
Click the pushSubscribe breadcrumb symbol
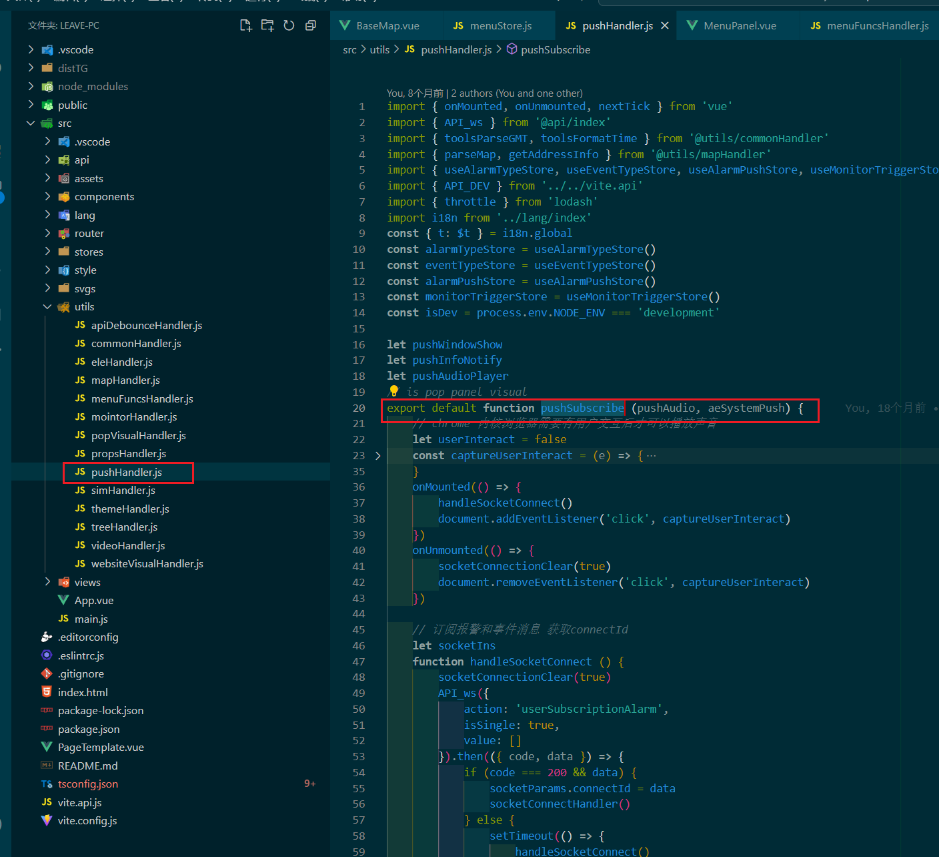[x=555, y=50]
